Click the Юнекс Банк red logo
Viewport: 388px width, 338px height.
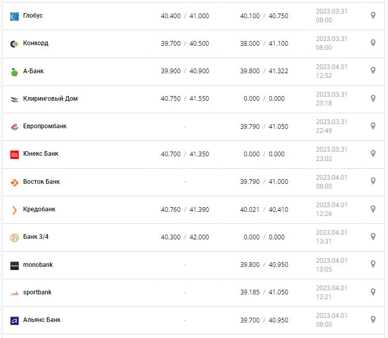tap(15, 154)
